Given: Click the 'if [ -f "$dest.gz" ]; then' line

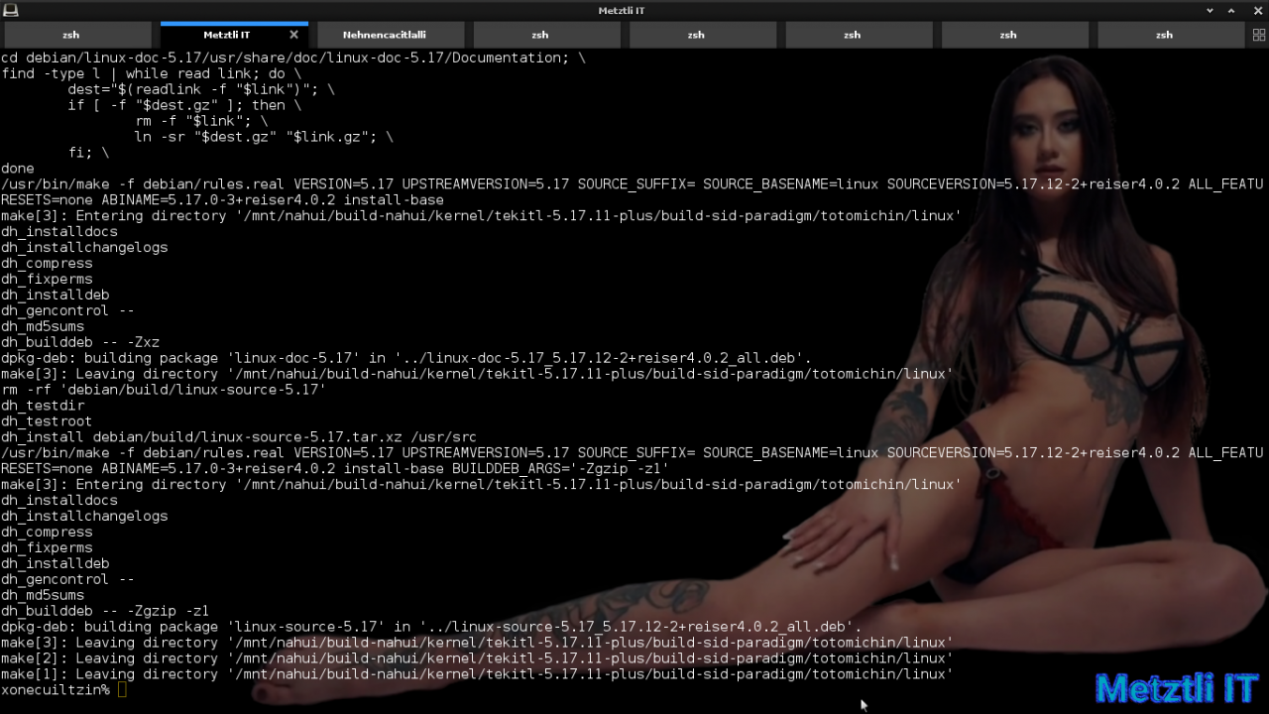Looking at the screenshot, I should [x=184, y=105].
